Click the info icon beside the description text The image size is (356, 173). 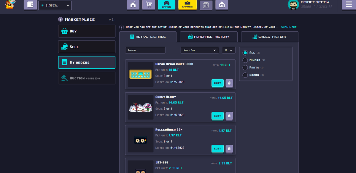point(122,27)
